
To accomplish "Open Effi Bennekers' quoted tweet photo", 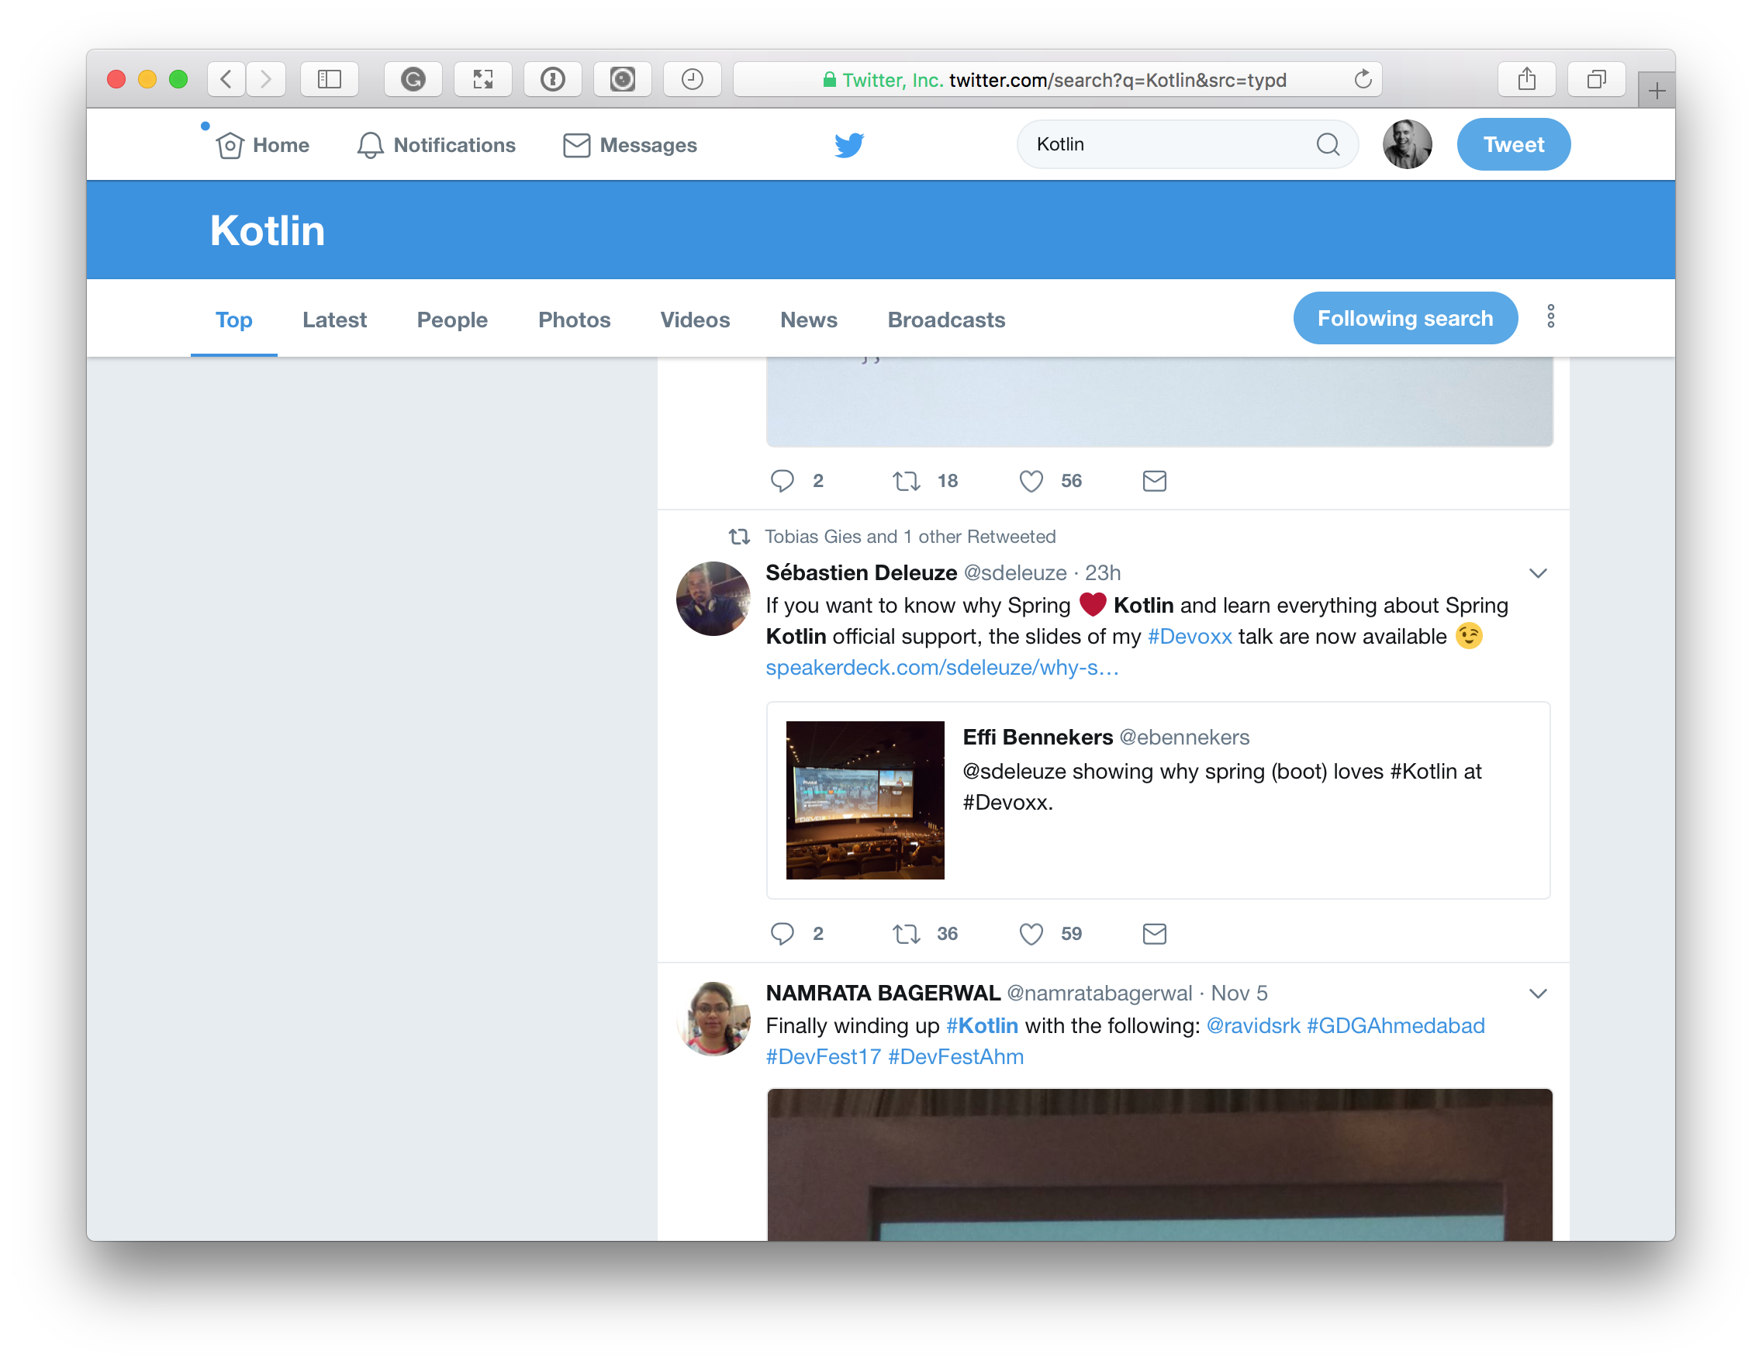I will click(x=865, y=800).
